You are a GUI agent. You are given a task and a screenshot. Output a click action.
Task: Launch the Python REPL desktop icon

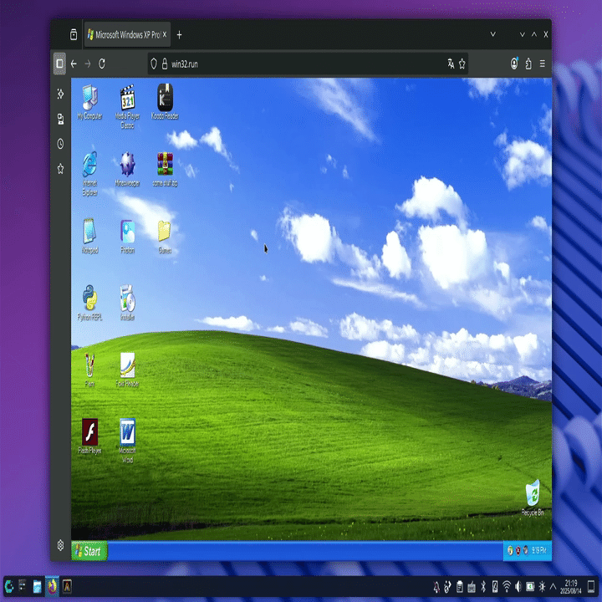tap(89, 303)
